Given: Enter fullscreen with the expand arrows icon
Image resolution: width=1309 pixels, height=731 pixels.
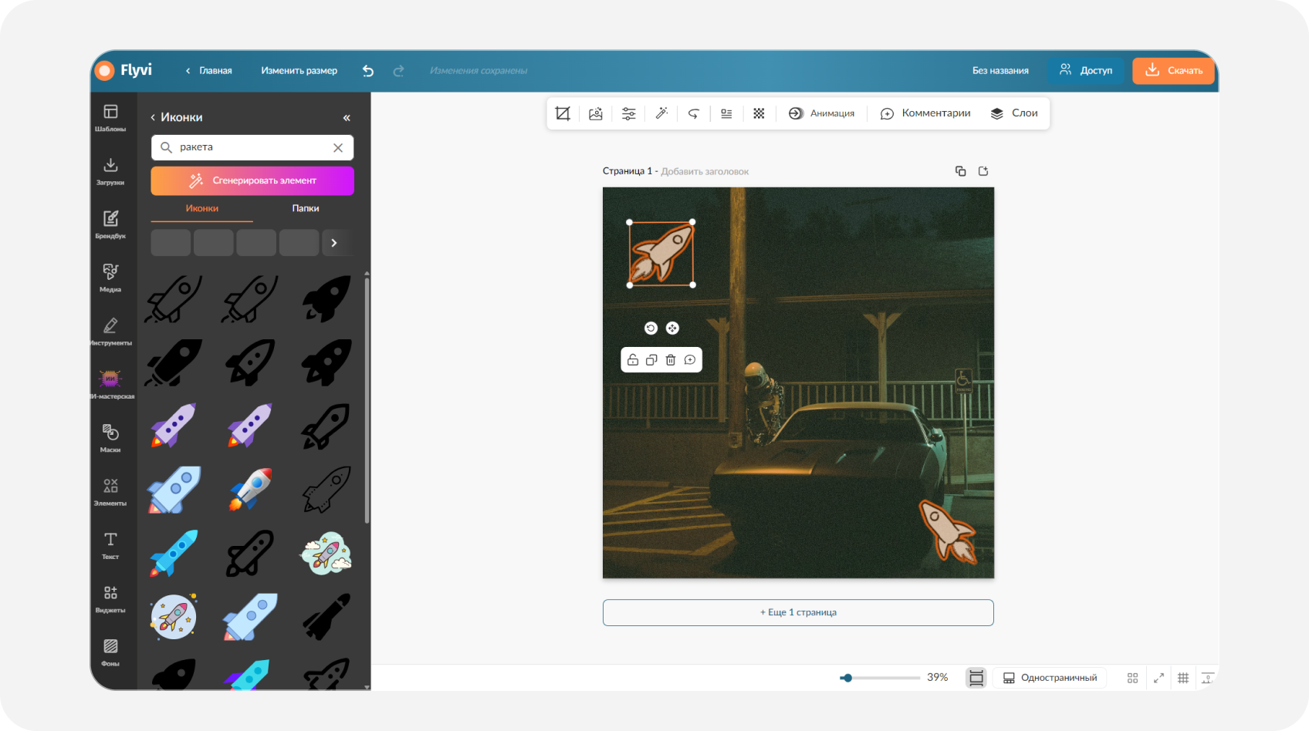Looking at the screenshot, I should coord(1158,678).
